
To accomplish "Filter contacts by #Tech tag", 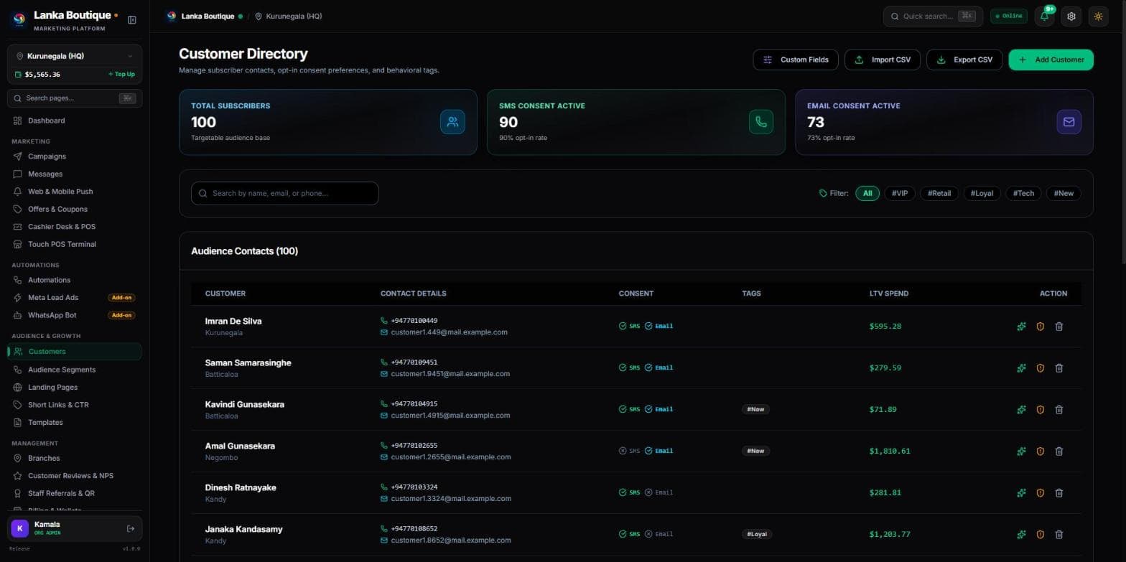I will pyautogui.click(x=1023, y=193).
